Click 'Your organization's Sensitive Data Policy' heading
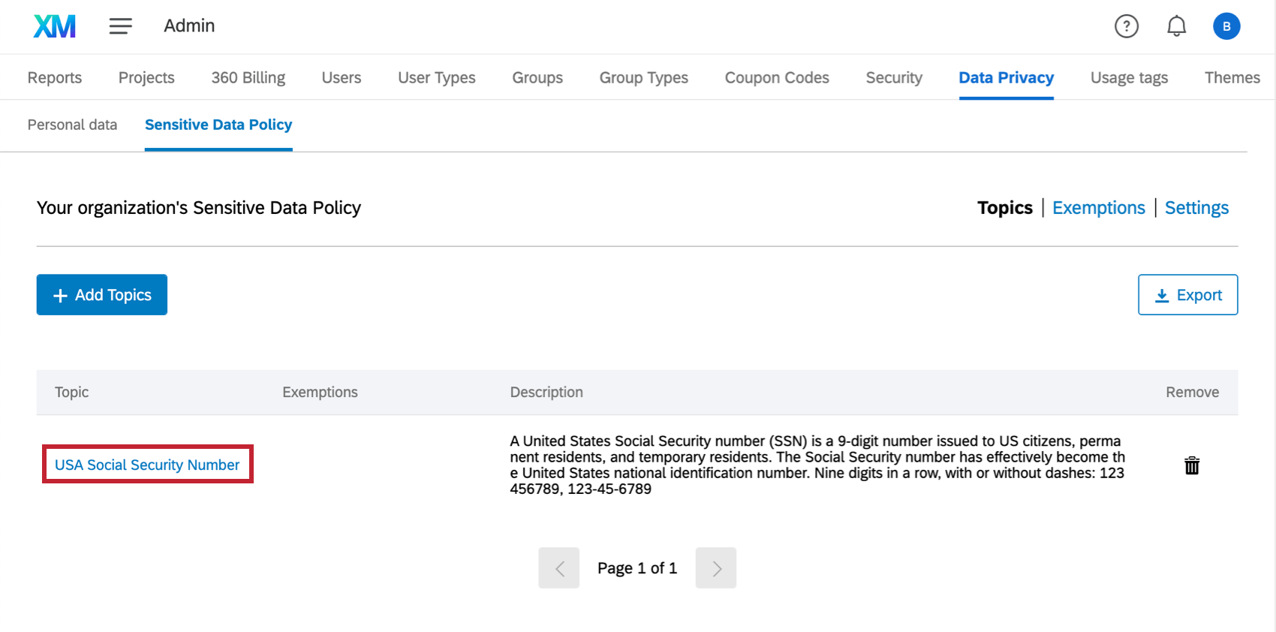 (199, 208)
